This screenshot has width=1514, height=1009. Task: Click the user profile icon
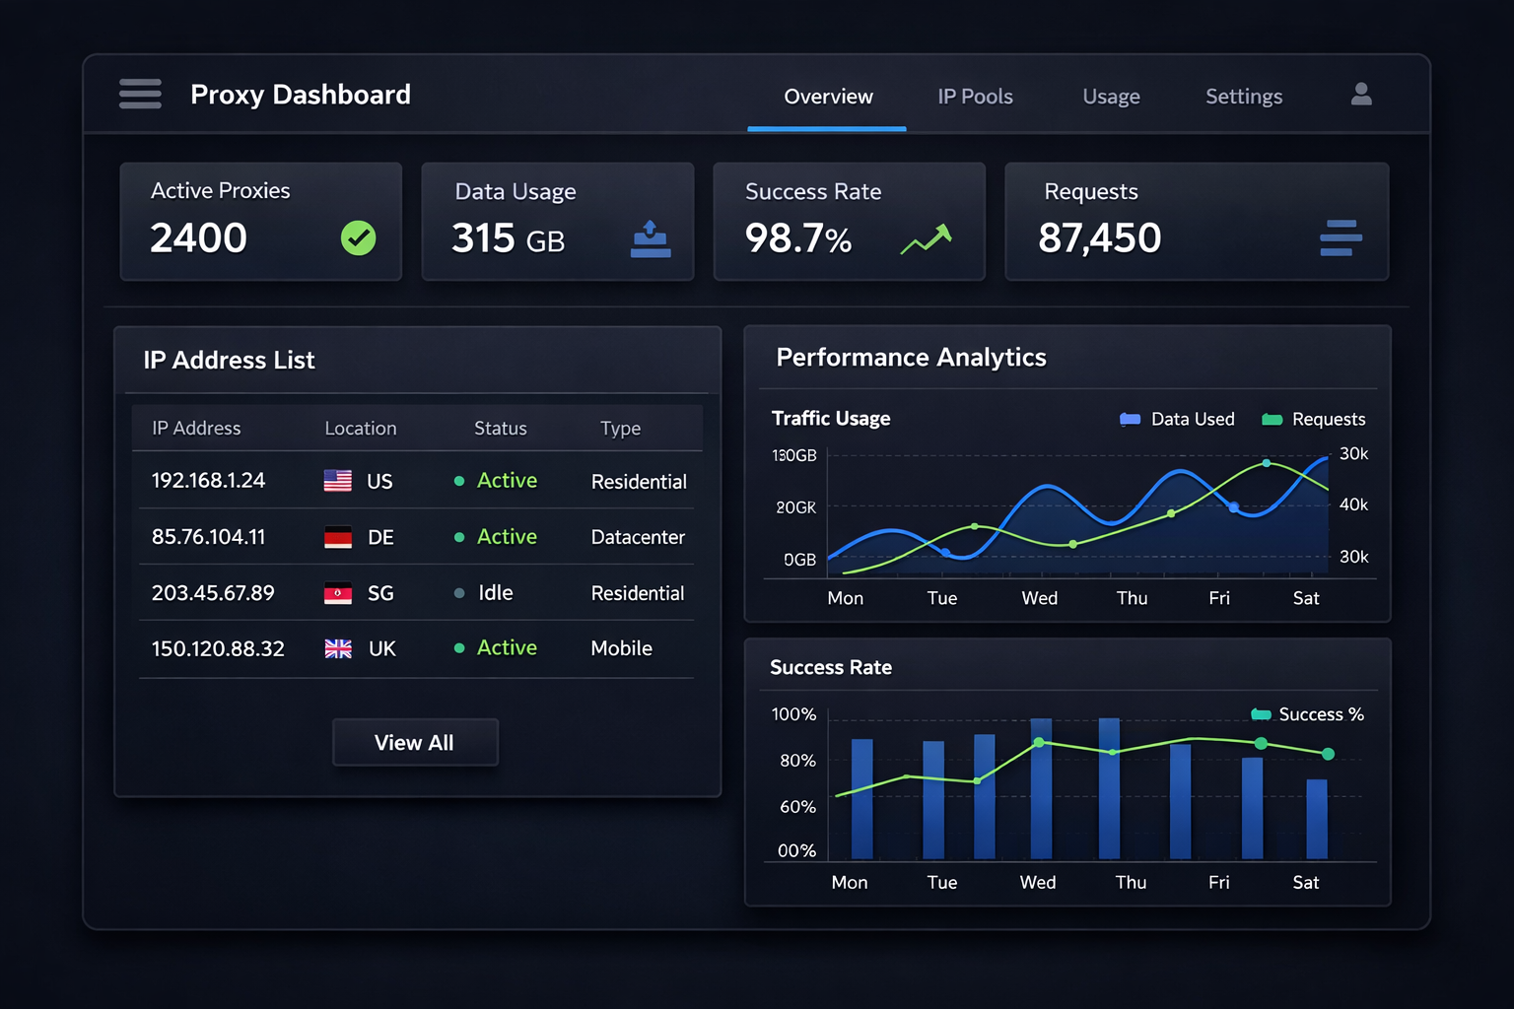[x=1360, y=95]
